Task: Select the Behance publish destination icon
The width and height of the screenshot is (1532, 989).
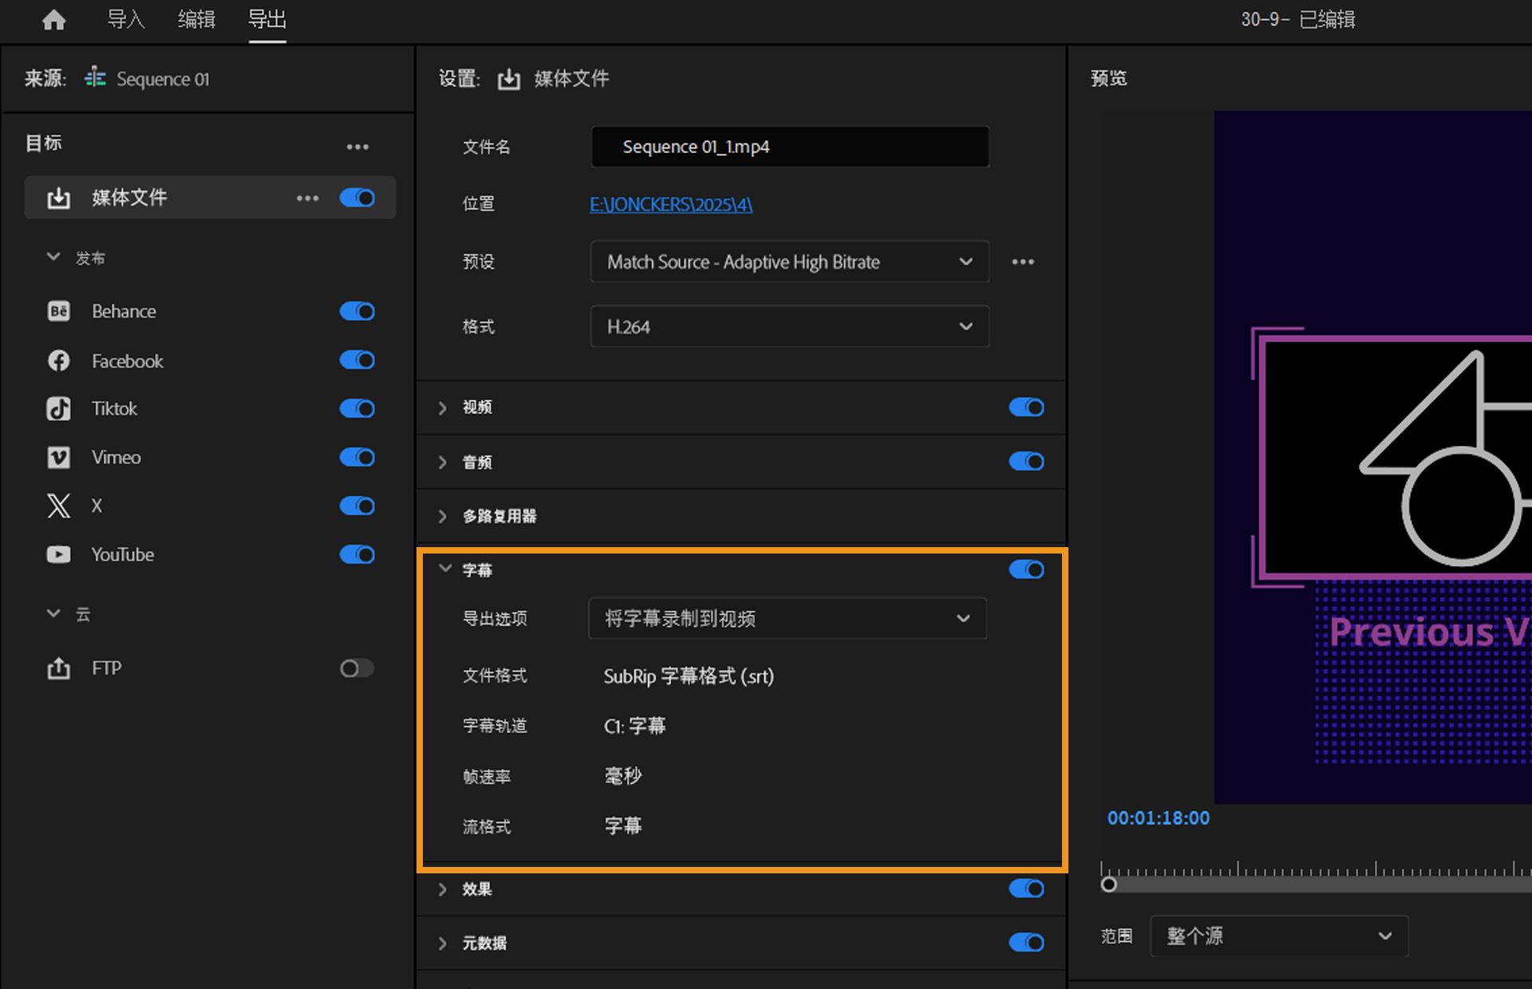Action: [58, 311]
